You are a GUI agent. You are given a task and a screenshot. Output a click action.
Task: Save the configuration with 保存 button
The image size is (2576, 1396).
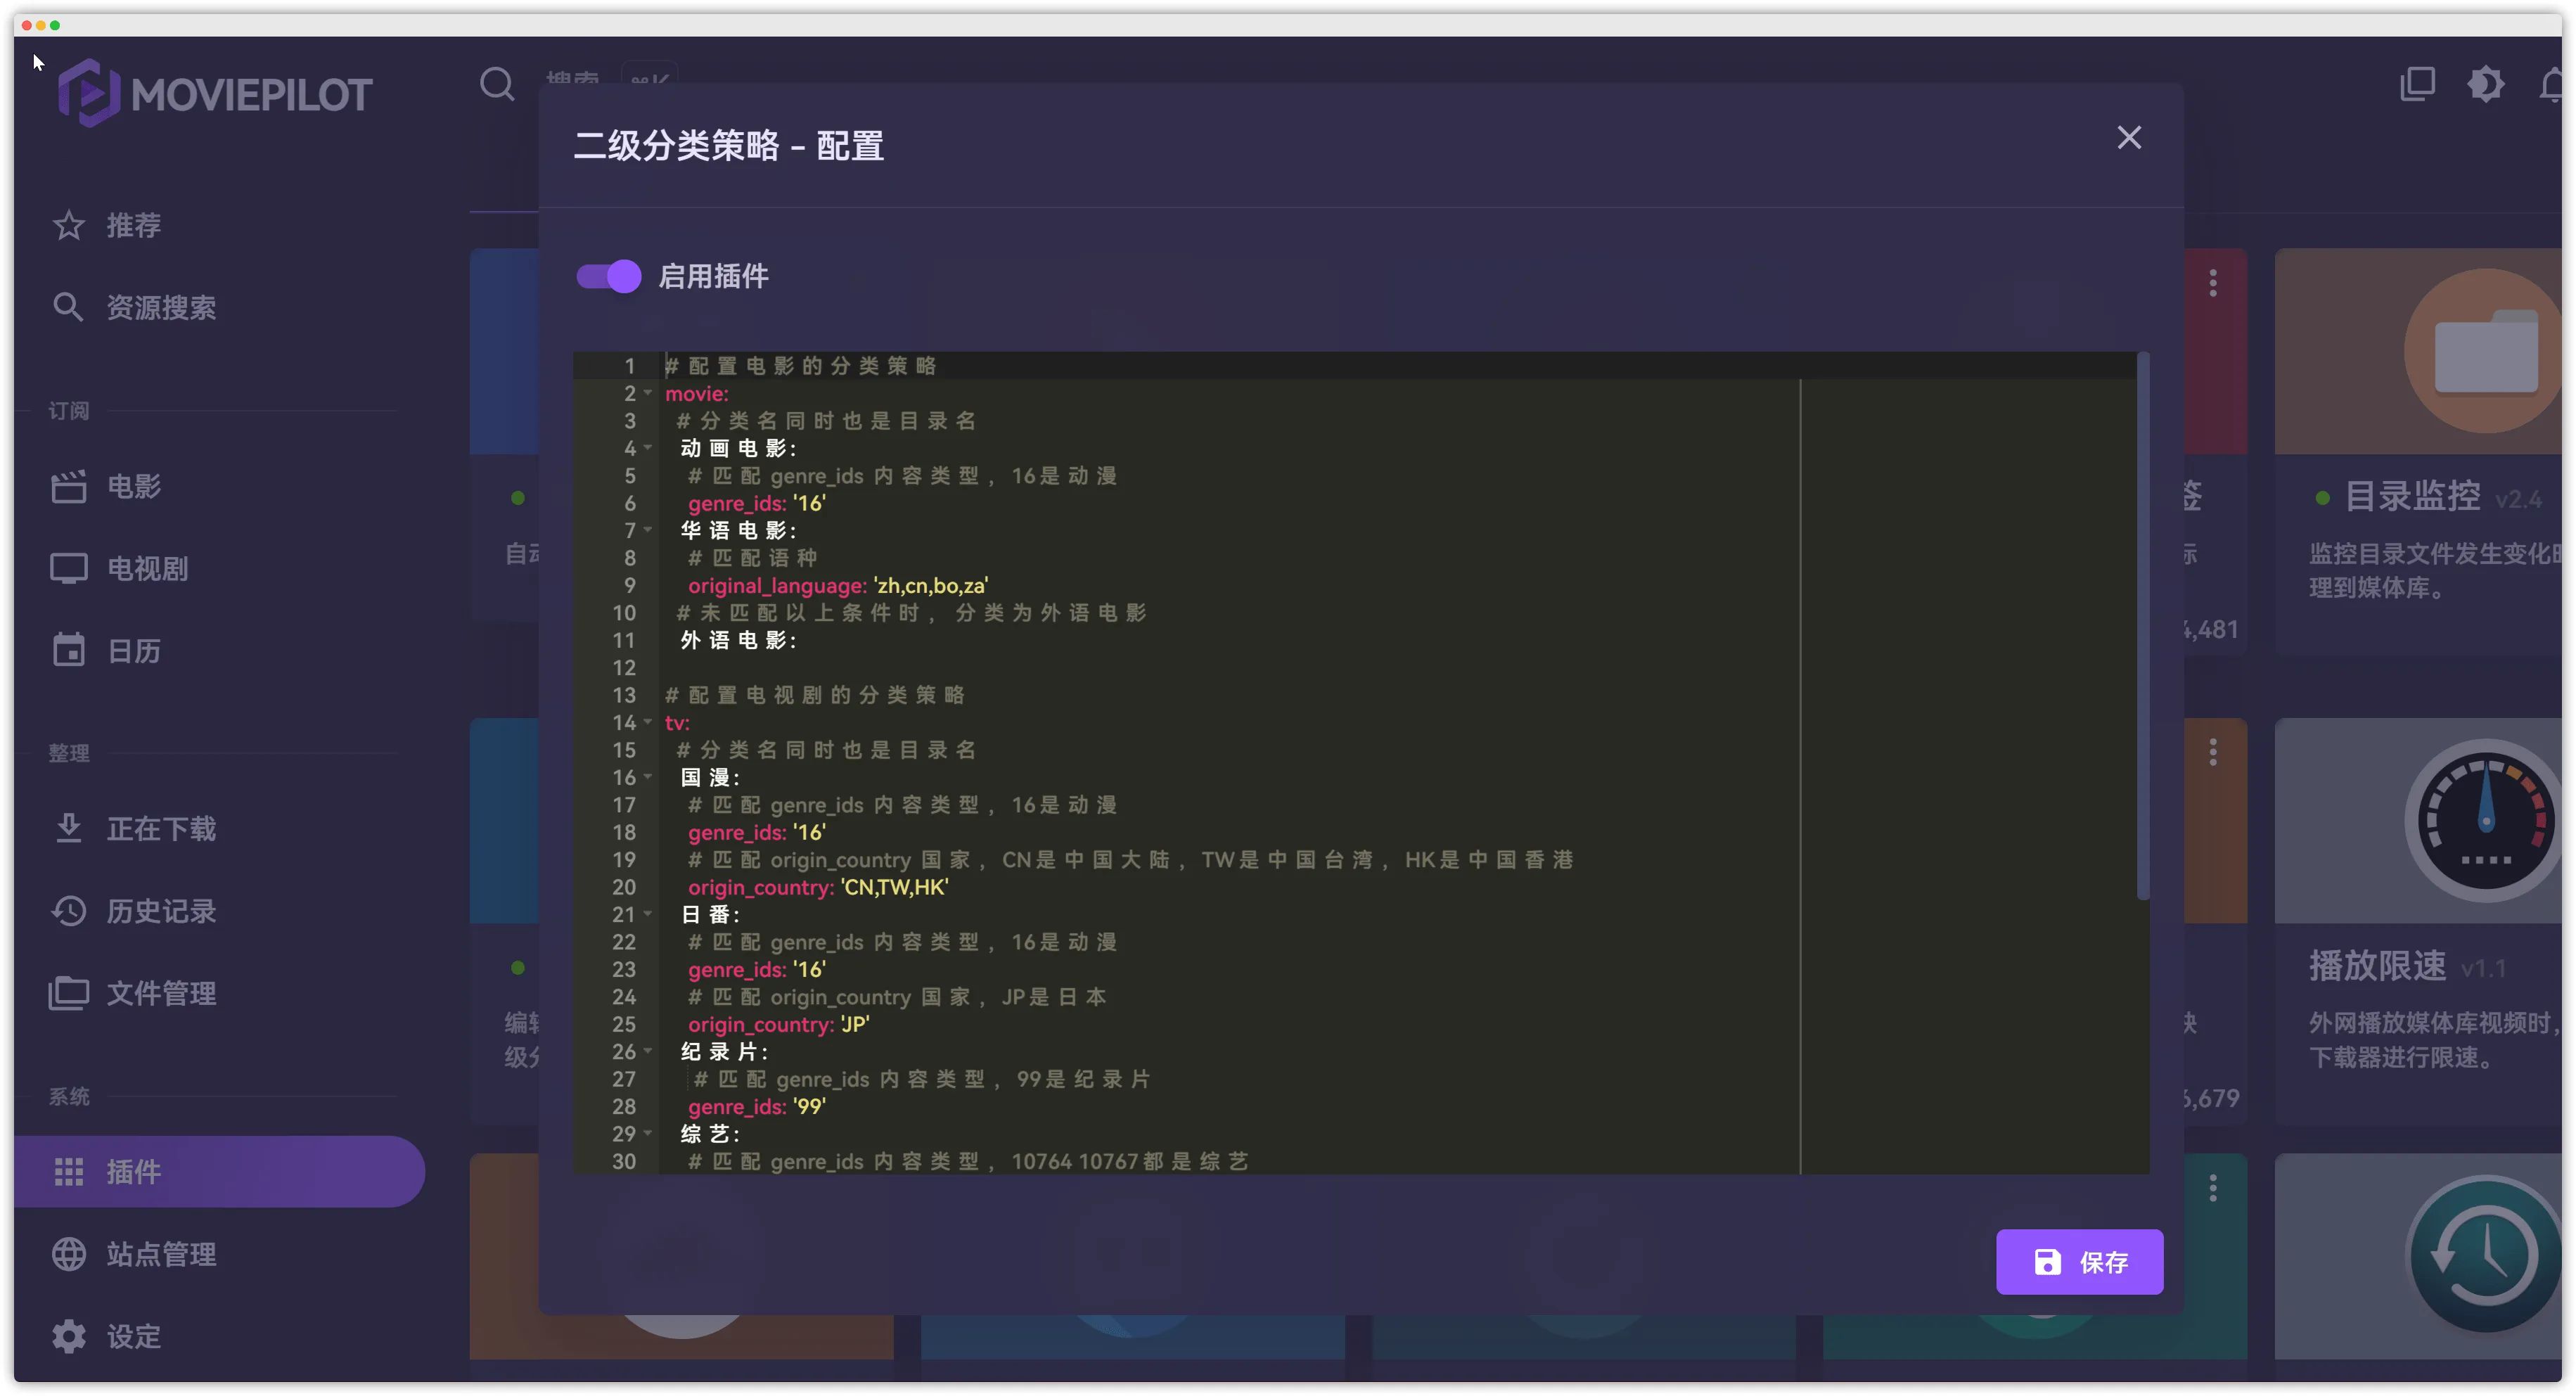point(2079,1262)
